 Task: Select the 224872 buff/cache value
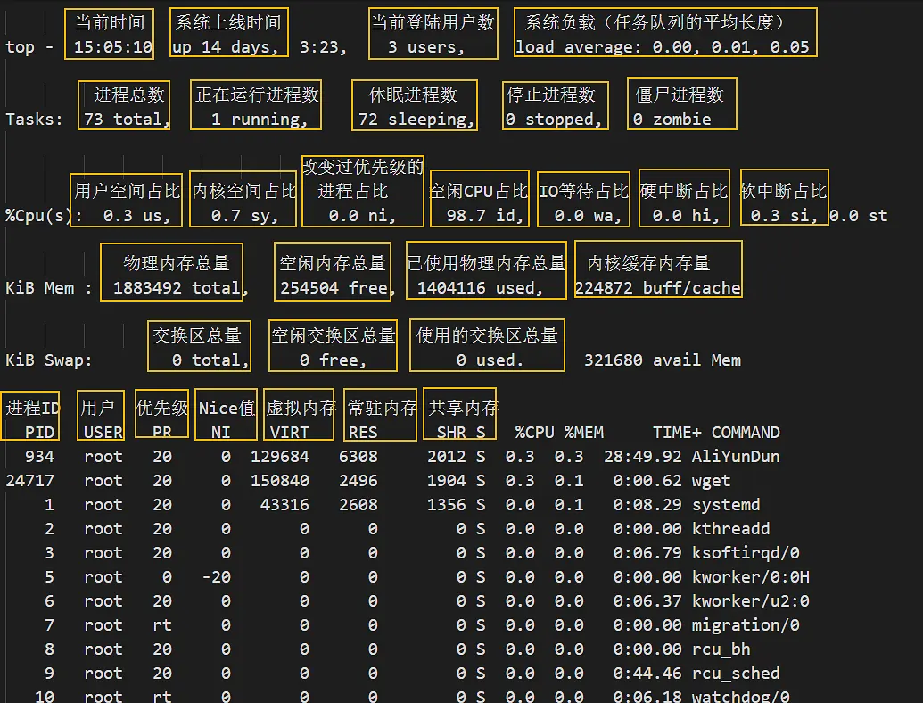tap(657, 288)
